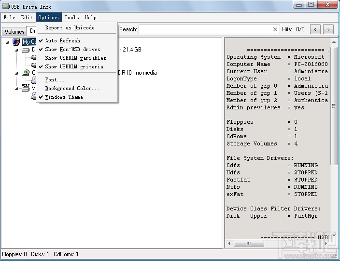Enable Show USBDLM variables

click(77, 58)
